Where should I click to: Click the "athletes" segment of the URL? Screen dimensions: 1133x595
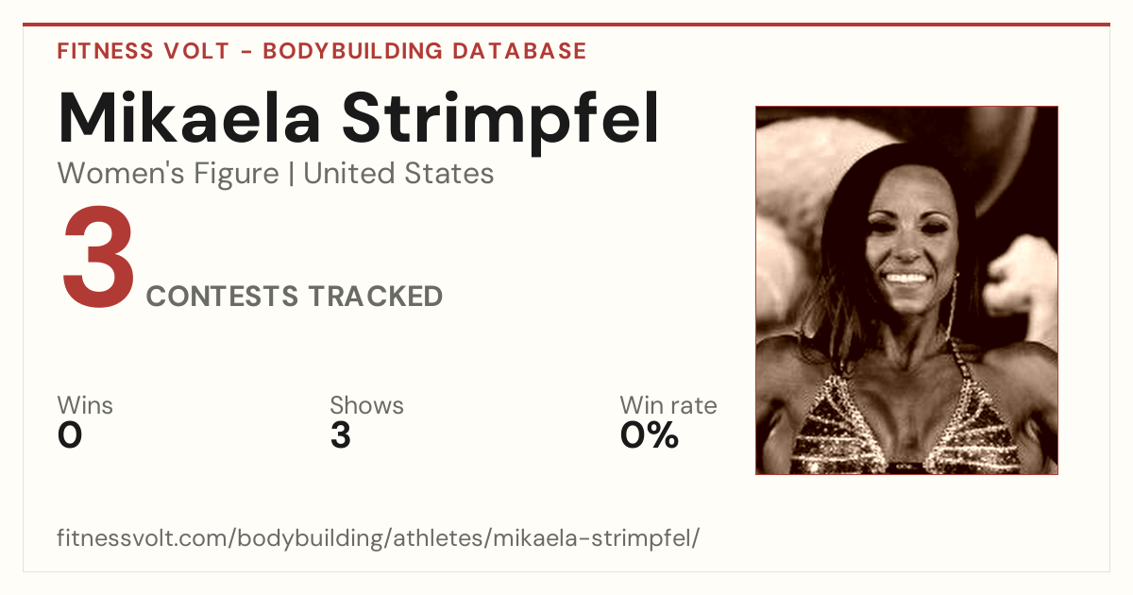point(438,538)
